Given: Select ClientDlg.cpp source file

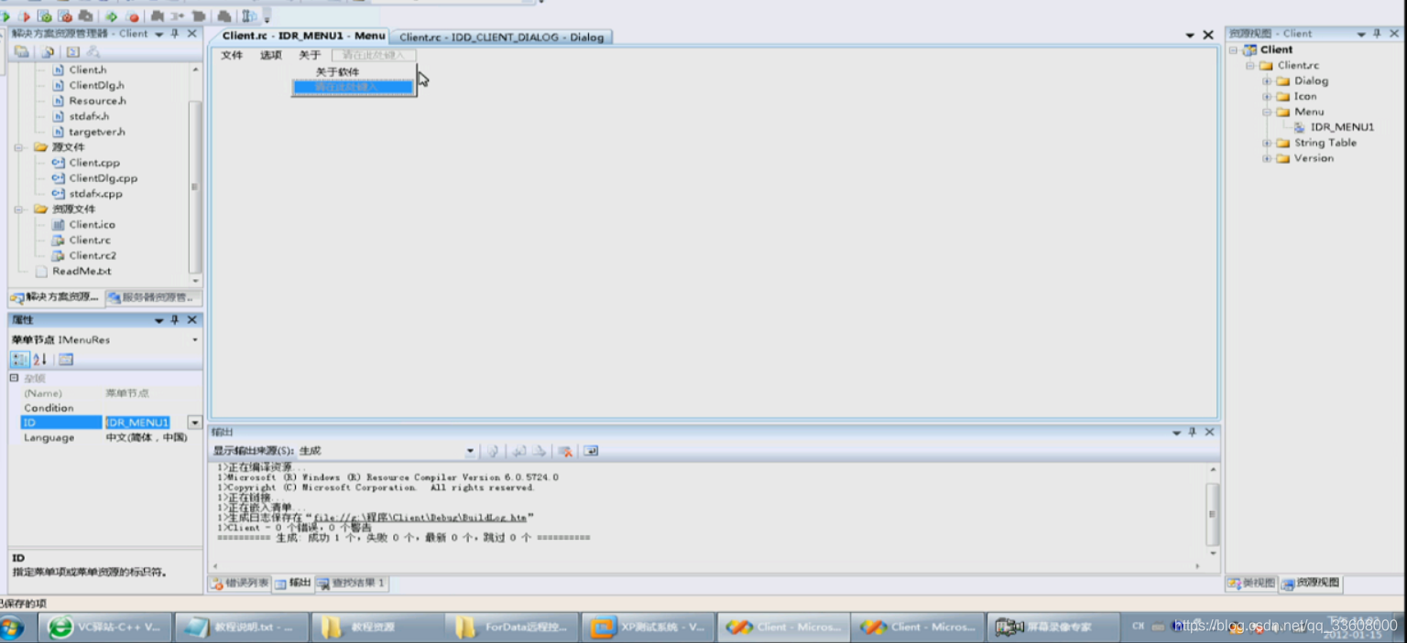Looking at the screenshot, I should click(103, 178).
